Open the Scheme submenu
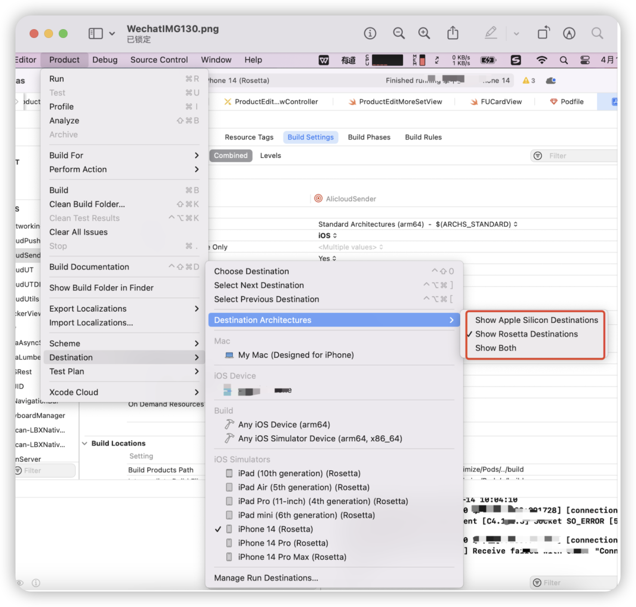This screenshot has width=636, height=607. click(x=124, y=343)
